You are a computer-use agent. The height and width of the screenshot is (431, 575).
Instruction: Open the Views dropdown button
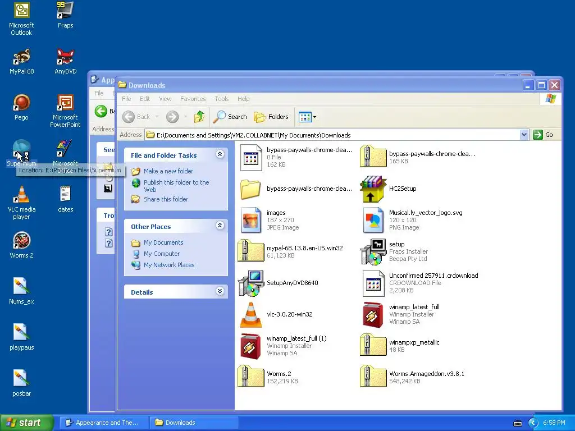pos(307,117)
